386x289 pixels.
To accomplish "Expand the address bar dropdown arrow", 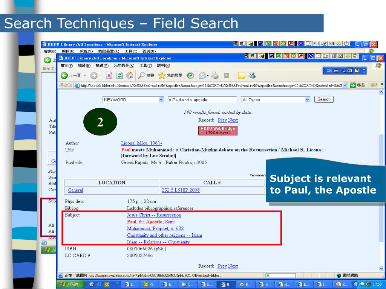I will [345, 85].
